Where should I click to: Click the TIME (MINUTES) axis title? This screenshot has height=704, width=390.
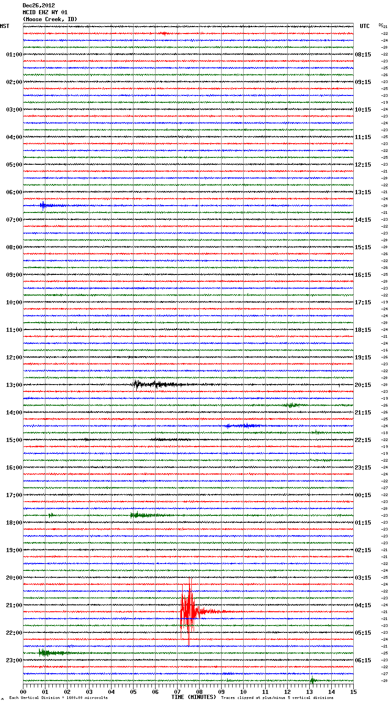click(x=194, y=697)
